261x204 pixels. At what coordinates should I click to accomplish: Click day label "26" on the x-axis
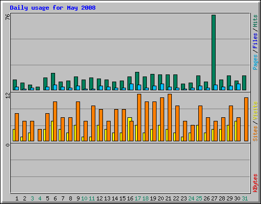coord(206,198)
